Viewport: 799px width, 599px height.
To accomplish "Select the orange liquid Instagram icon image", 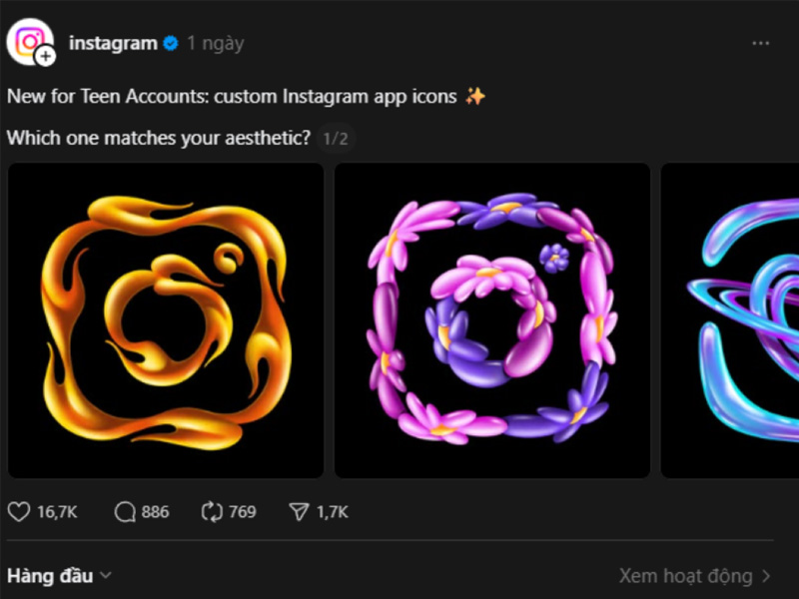I will (x=166, y=321).
